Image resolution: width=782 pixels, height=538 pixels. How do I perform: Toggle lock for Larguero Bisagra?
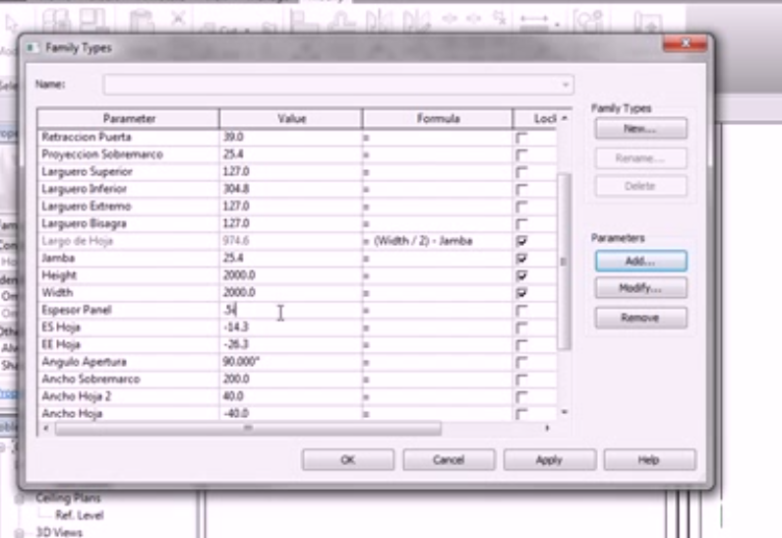521,224
